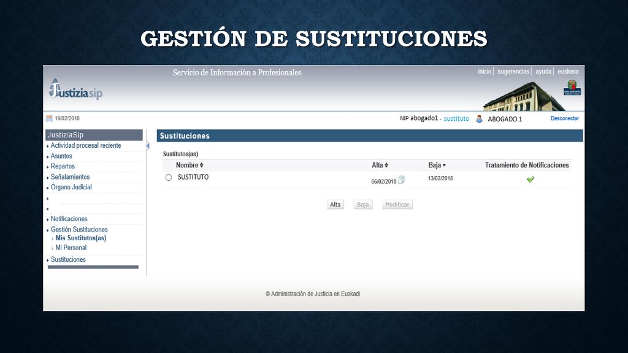628x353 pixels.
Task: Collapse the sidebar using the panel arrow
Action: pos(148,146)
